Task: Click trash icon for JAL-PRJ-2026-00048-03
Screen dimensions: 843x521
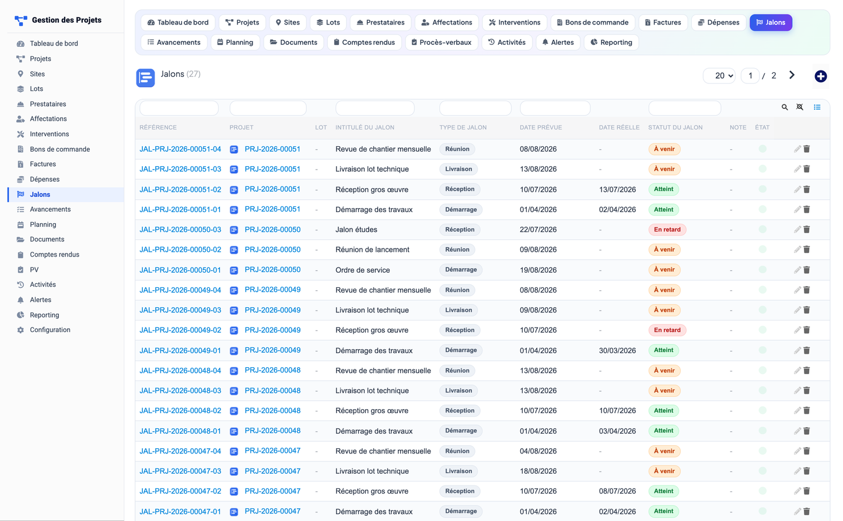Action: 807,390
